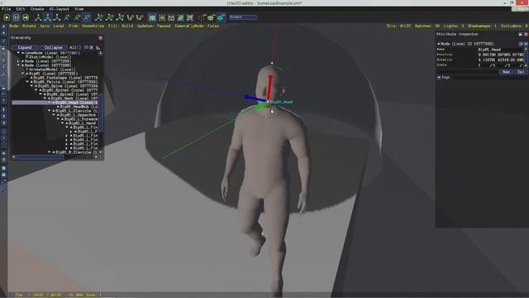529x298 pixels.
Task: Toggle rotate snap toolbar icon
Action: pos(110,17)
